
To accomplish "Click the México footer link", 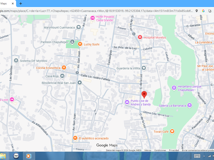I will tap(148, 150).
